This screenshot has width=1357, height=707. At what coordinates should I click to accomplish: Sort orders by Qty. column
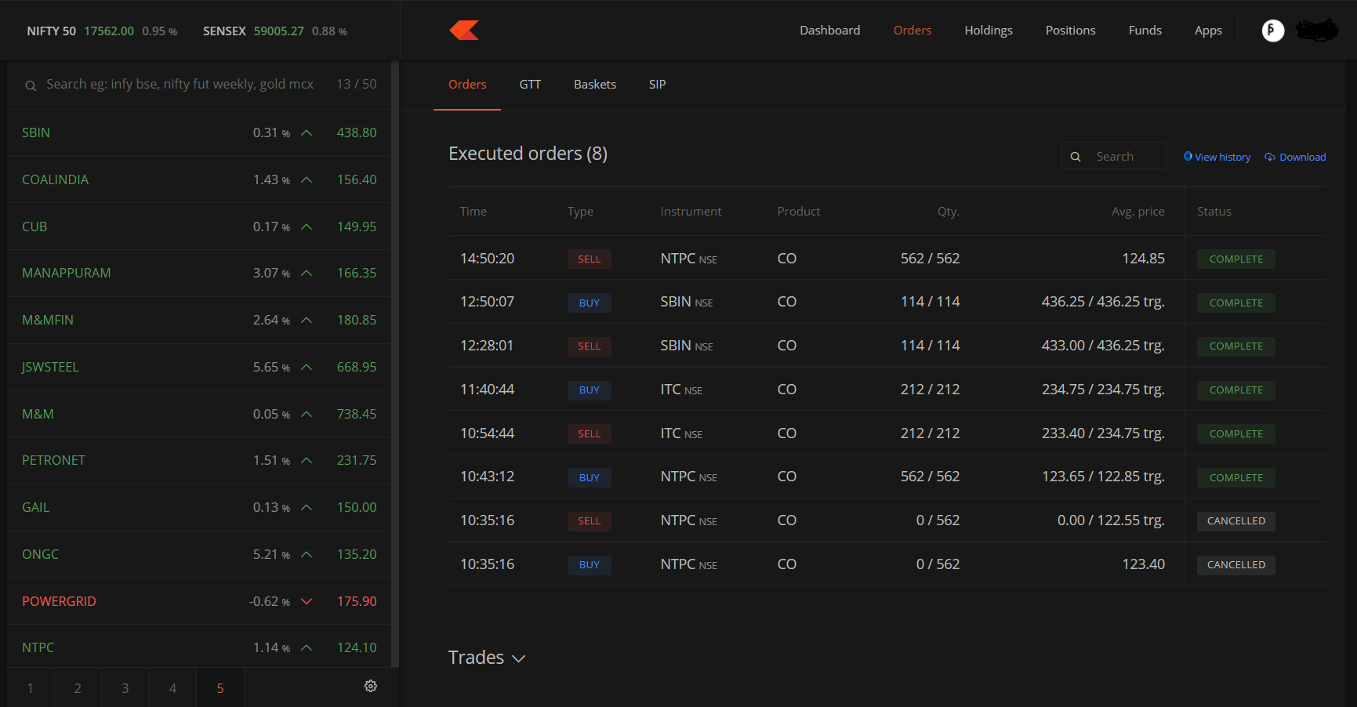[949, 212]
